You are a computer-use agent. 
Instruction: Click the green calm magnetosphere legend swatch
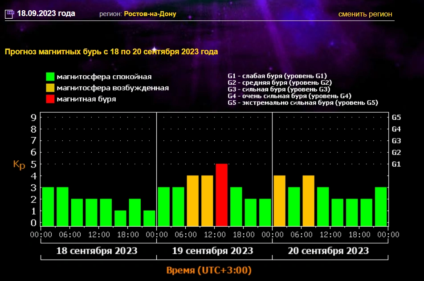pyautogui.click(x=50, y=77)
